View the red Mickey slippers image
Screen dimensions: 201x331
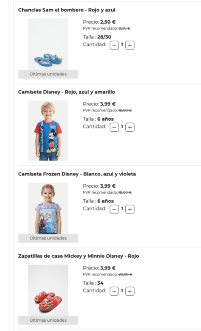48,290
